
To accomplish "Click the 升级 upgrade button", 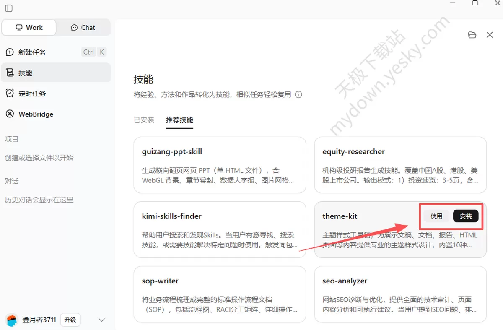I will point(70,320).
